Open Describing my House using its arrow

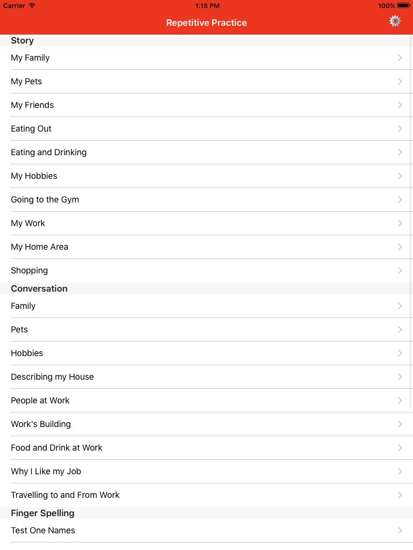pos(400,377)
